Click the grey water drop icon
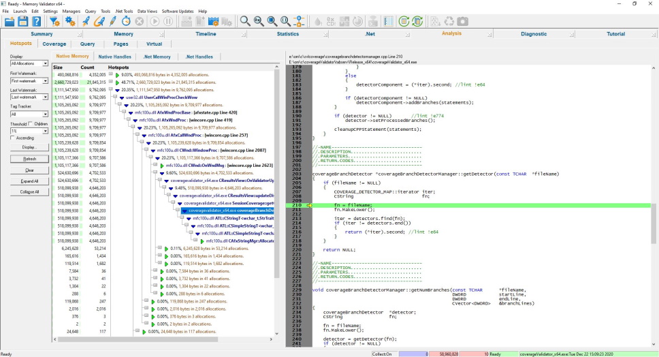The image size is (659, 357). coord(318,21)
